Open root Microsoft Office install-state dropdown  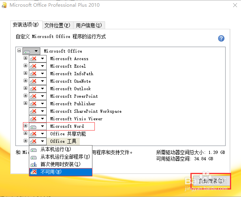coord(31,51)
